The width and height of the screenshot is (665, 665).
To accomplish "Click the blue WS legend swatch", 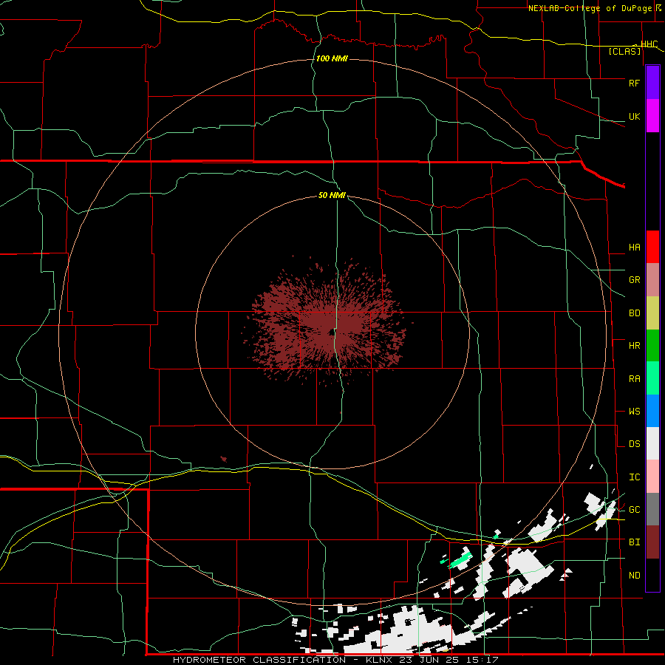I will tap(652, 411).
